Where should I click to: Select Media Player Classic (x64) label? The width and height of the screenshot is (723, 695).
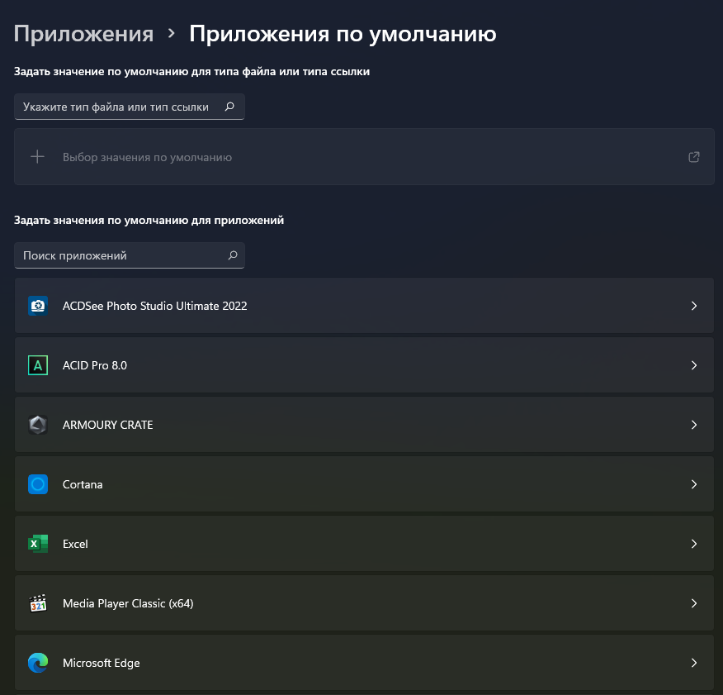click(128, 603)
